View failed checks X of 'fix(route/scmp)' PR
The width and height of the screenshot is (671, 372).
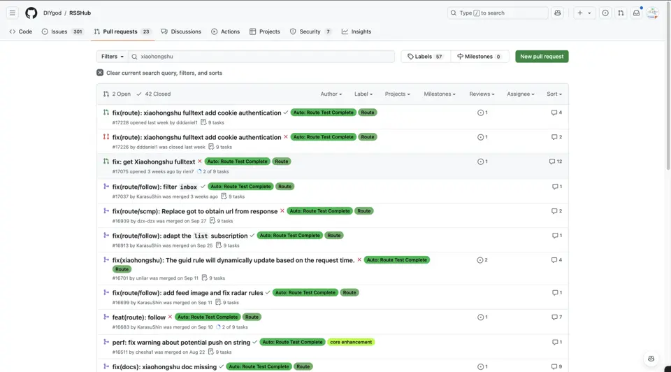click(x=282, y=210)
